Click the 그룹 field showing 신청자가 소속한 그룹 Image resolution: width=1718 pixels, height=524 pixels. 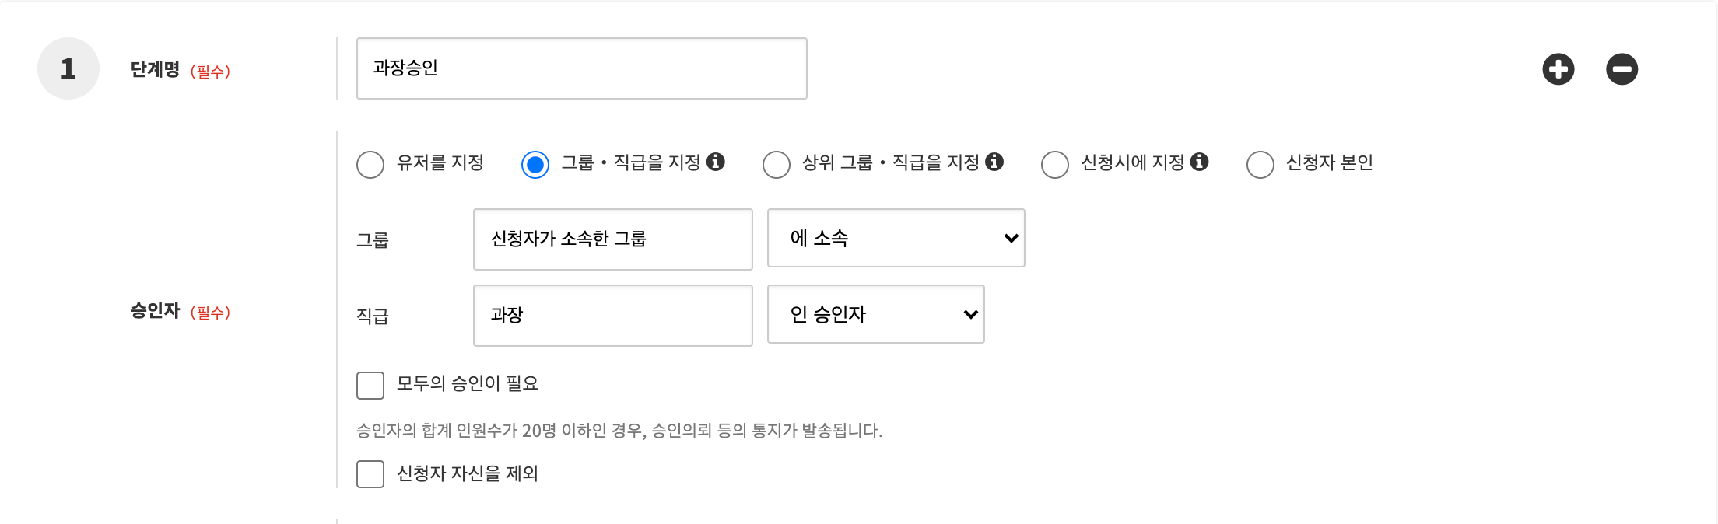(612, 239)
